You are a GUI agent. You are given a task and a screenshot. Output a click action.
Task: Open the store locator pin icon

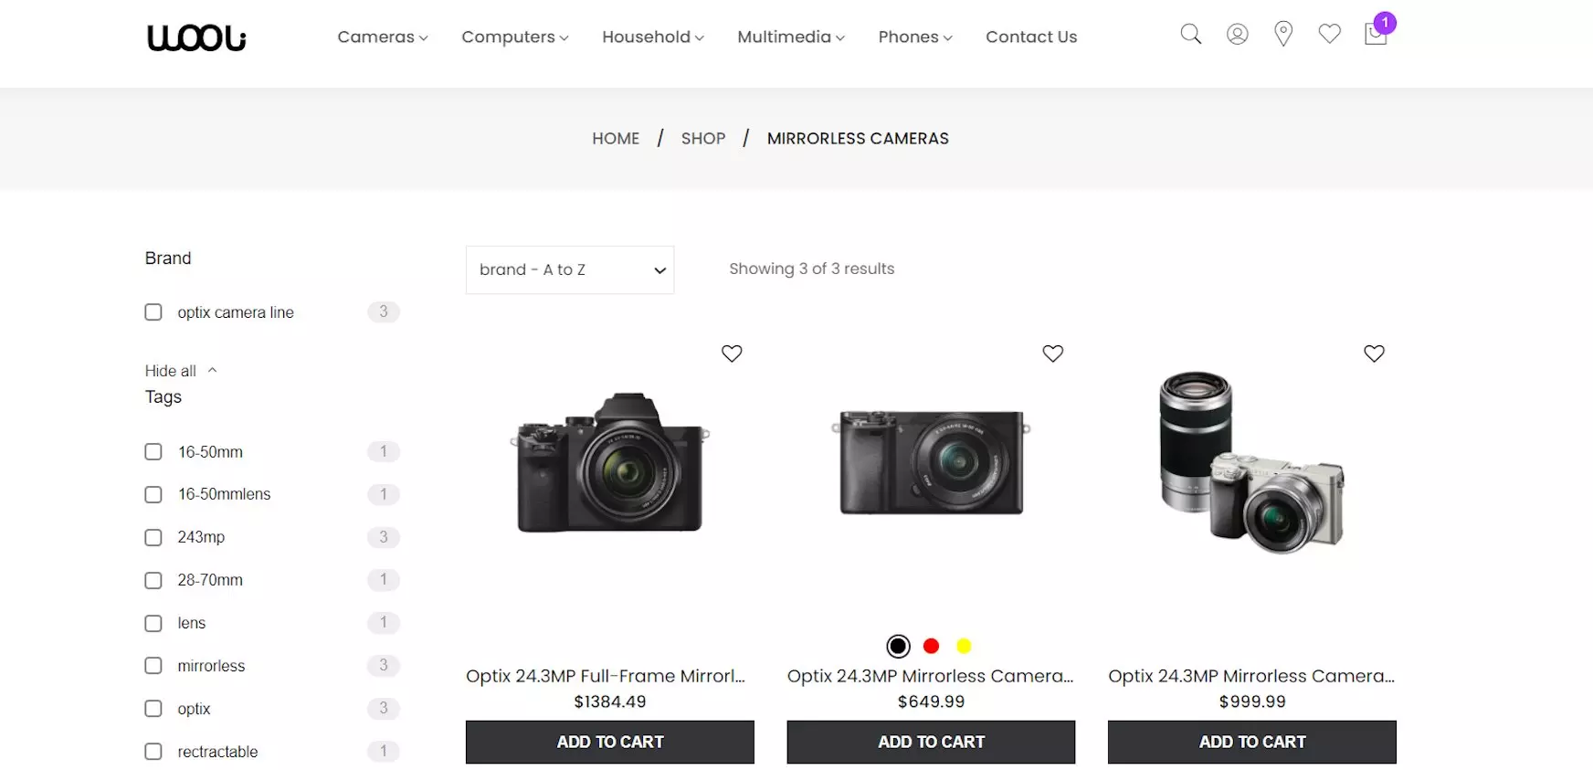[x=1283, y=35]
